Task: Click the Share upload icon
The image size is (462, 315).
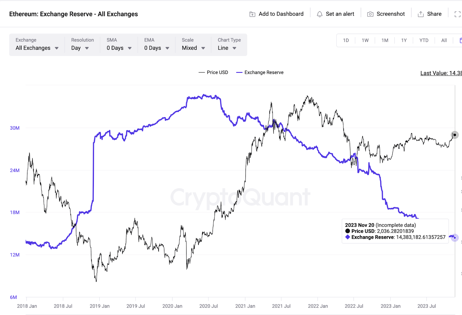Action: 421,14
